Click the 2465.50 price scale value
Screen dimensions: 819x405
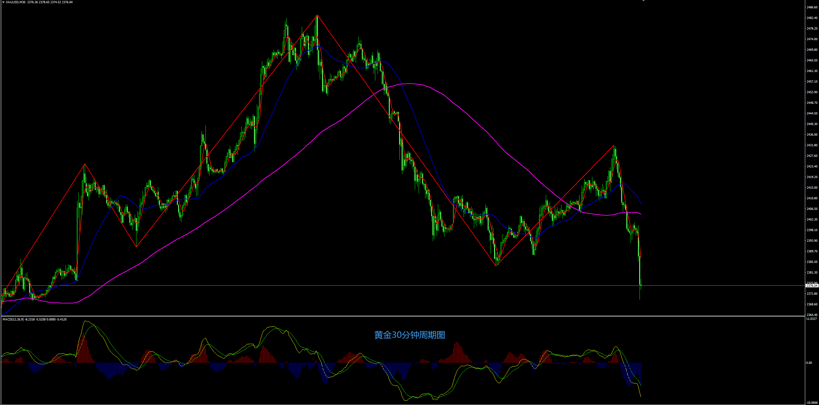[812, 60]
